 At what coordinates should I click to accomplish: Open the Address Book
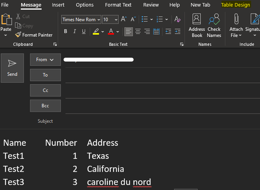[197, 26]
